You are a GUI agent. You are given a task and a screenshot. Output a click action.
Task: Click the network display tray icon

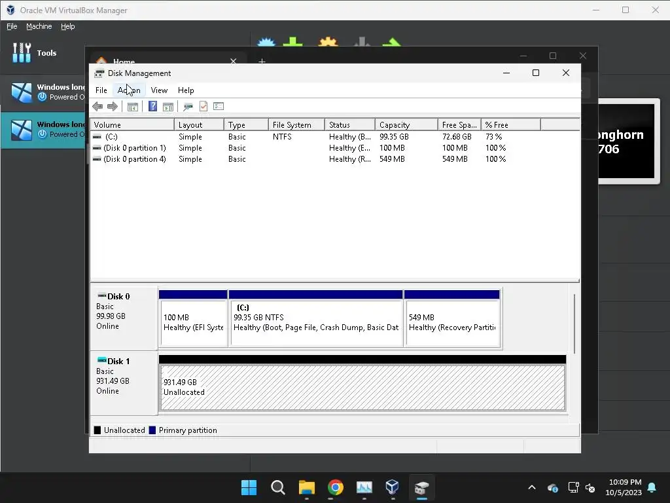click(x=573, y=487)
